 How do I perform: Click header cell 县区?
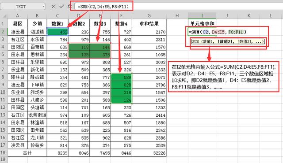pyautogui.click(x=18, y=23)
